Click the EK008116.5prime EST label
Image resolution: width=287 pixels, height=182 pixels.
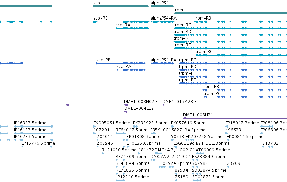click(245, 137)
